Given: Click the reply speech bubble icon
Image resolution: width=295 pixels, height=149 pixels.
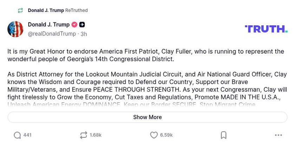Looking at the screenshot, I should coord(17,135).
